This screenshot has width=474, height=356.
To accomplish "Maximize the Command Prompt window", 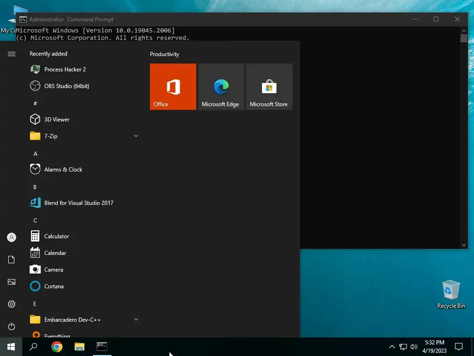I will 436,19.
